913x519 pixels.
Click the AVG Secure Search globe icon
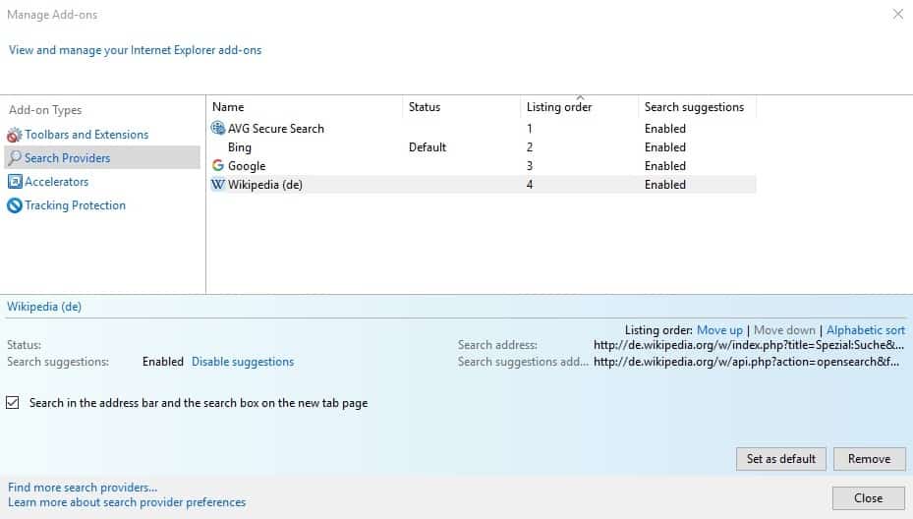pyautogui.click(x=218, y=128)
